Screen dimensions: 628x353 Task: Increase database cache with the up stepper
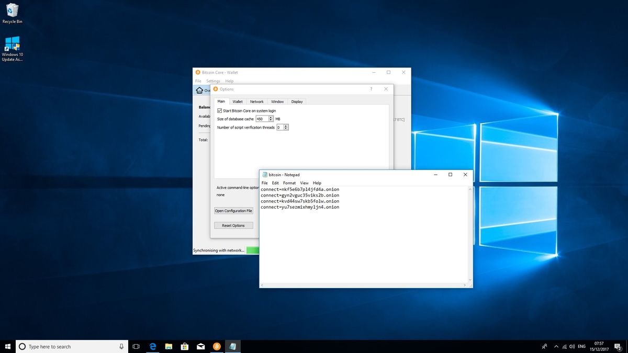point(271,117)
